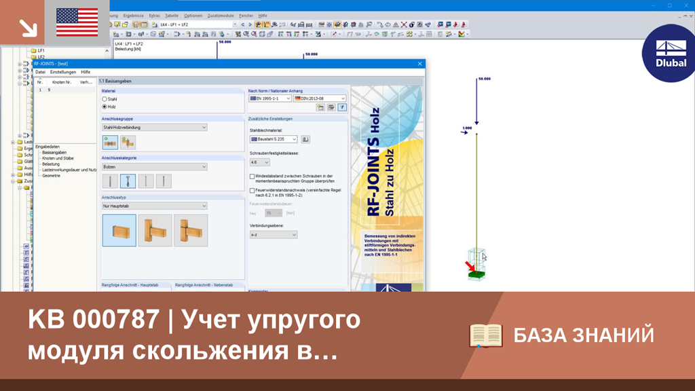Open the Zusatzmodule menu in main window

click(221, 16)
